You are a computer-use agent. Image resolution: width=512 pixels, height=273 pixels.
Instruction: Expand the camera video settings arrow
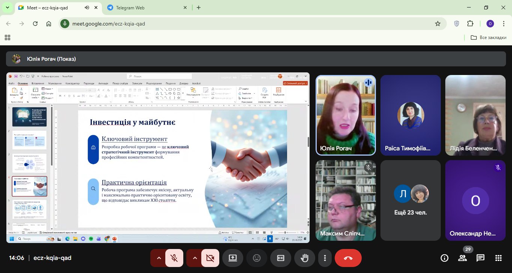pyautogui.click(x=195, y=258)
